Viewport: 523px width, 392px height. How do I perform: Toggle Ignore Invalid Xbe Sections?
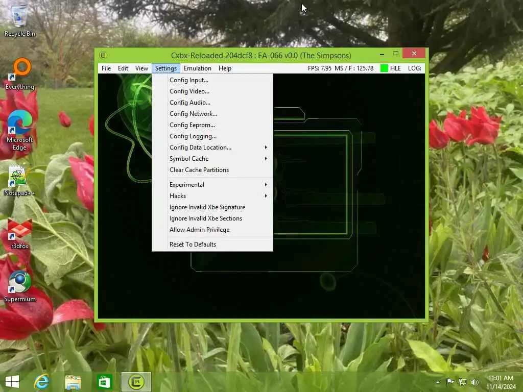(x=212, y=218)
